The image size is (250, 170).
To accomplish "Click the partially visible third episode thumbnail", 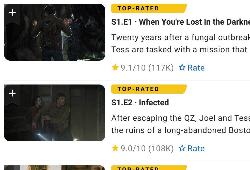I will pyautogui.click(x=55, y=168).
